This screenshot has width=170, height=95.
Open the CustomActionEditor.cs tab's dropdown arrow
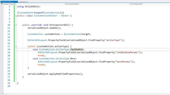[x=15, y=2]
